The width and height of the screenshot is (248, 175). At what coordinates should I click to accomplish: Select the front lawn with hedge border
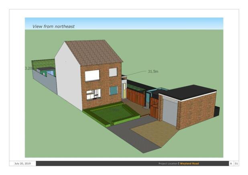pos(111,114)
